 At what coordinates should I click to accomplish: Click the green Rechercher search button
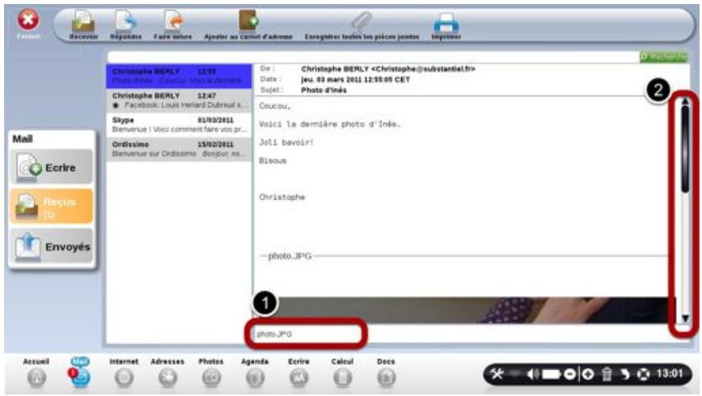click(x=663, y=56)
